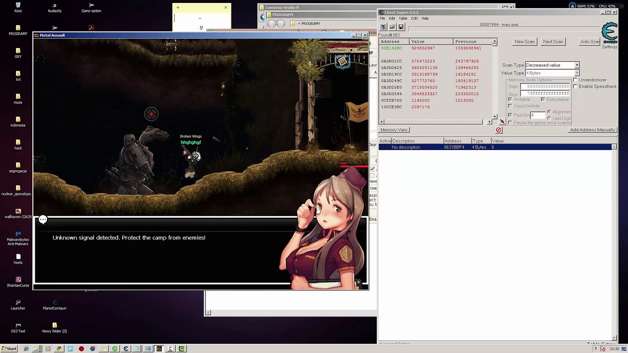Screen dimensions: 628x353
Task: Open Memory View
Action: point(394,130)
